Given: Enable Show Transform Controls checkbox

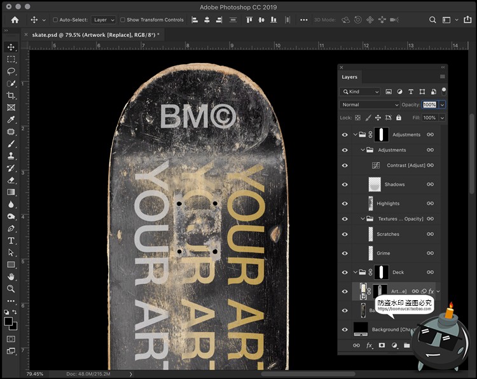Looking at the screenshot, I should click(123, 20).
